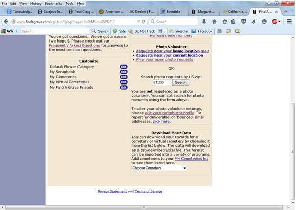Bookmark this page with the star icon
296x210 pixels.
click(225, 22)
